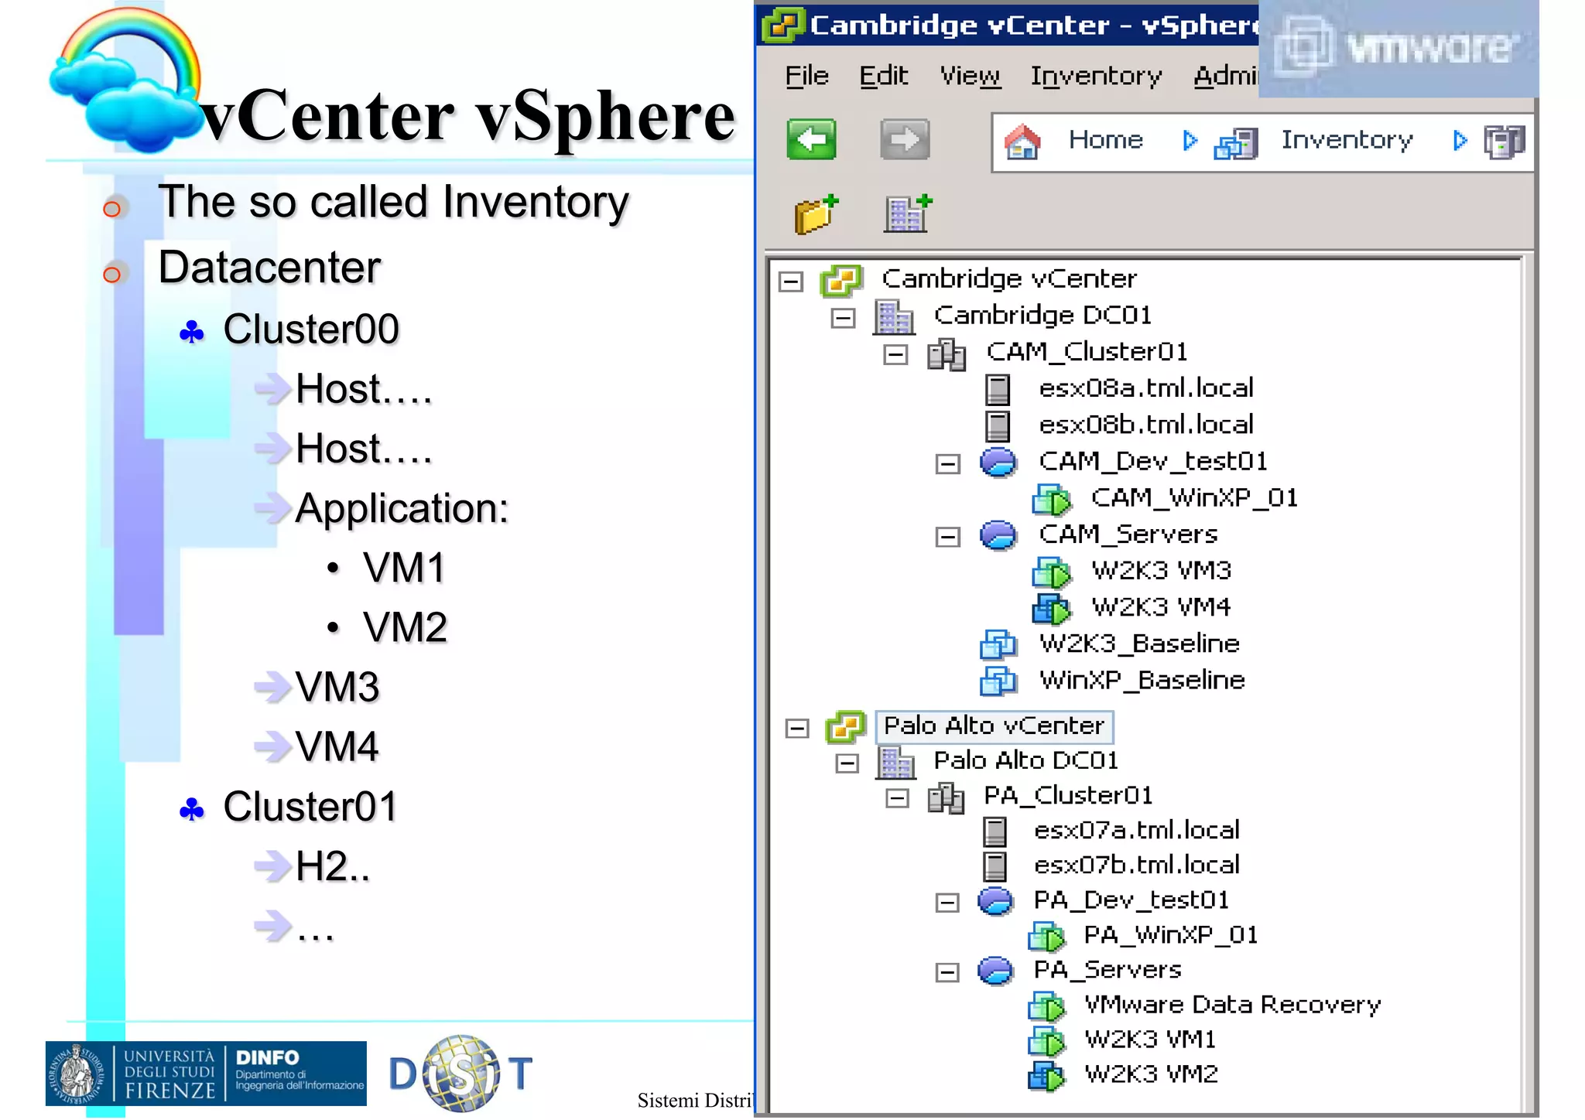Screen dimensions: 1585x1120
Task: Click the Inventory breadcrumb link
Action: tap(1347, 140)
